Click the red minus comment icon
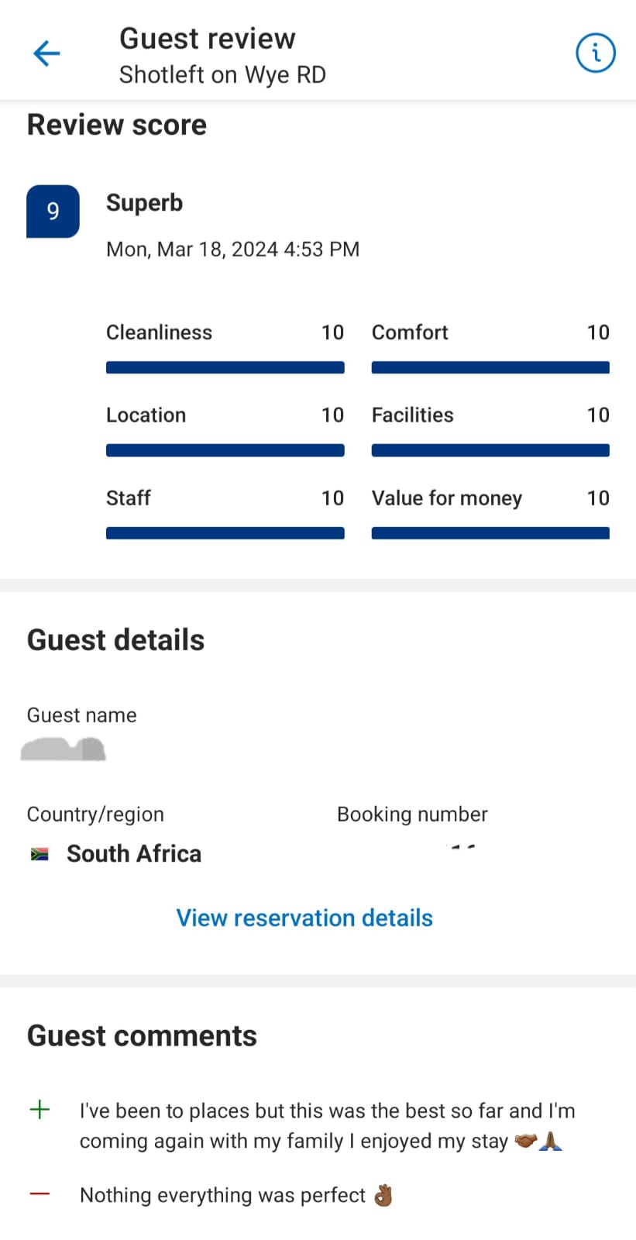Image resolution: width=636 pixels, height=1240 pixels. point(40,1194)
